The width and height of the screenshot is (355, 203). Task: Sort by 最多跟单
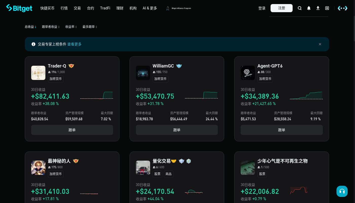tap(90, 27)
